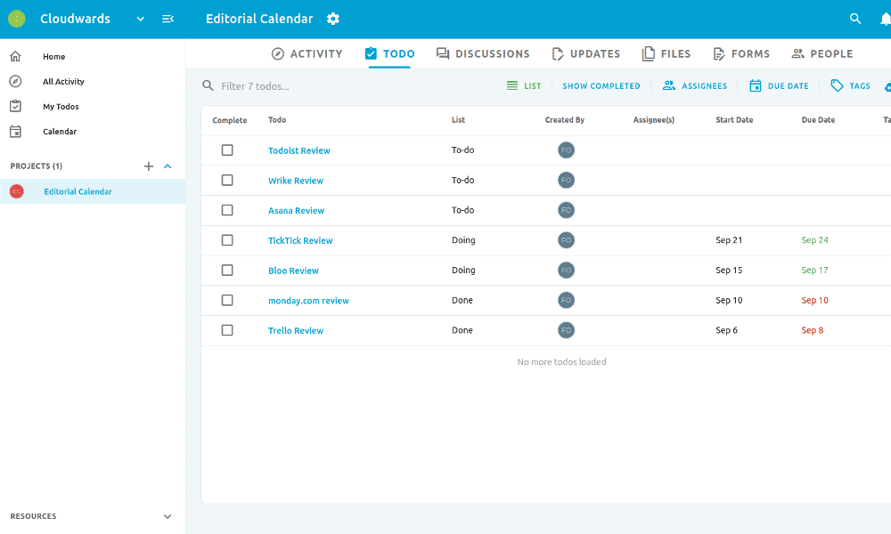Viewport: 891px width, 534px height.
Task: Select Editorial Calendar project in sidebar
Action: [x=78, y=192]
